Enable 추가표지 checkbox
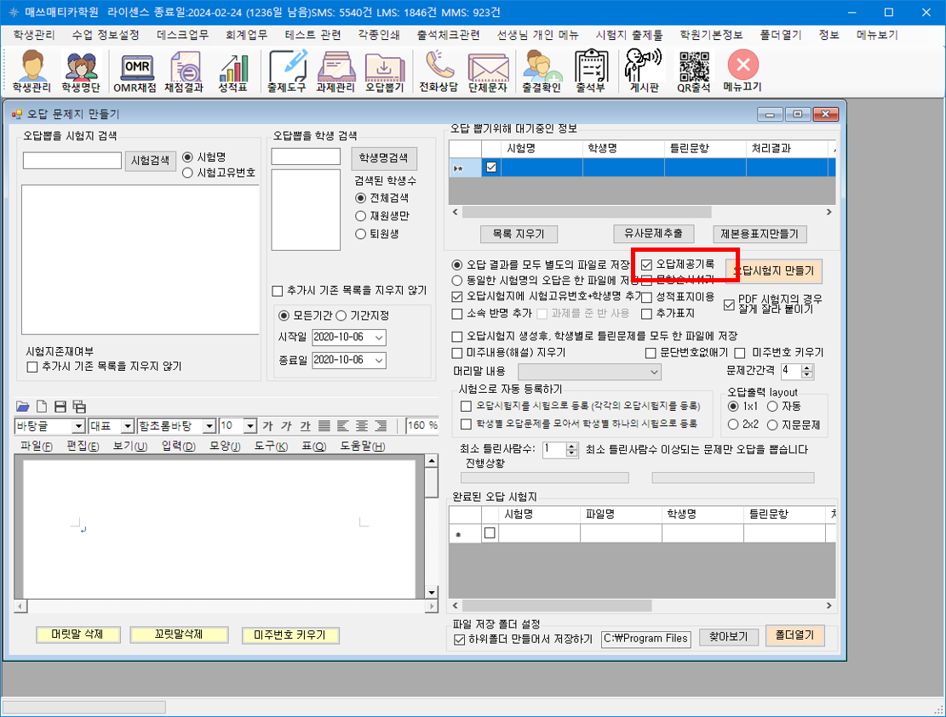The image size is (946, 717). tap(647, 314)
